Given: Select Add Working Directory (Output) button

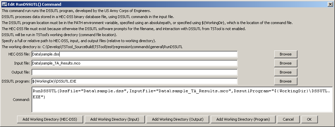Looking at the screenshot, I should click(178, 119).
